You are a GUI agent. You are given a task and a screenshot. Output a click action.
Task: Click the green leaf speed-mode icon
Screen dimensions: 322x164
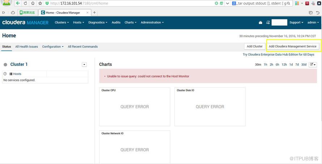[221, 3]
